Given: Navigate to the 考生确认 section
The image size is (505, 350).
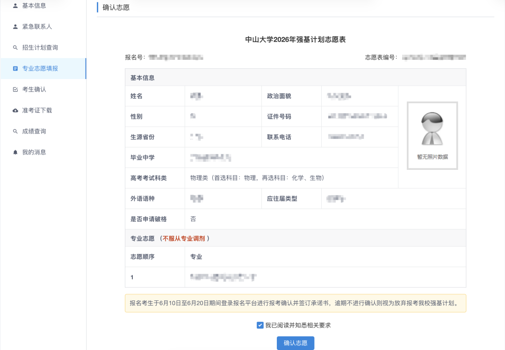Looking at the screenshot, I should click(x=35, y=89).
